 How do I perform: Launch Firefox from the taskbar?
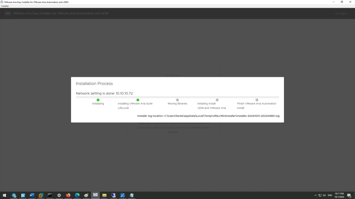click(x=68, y=196)
